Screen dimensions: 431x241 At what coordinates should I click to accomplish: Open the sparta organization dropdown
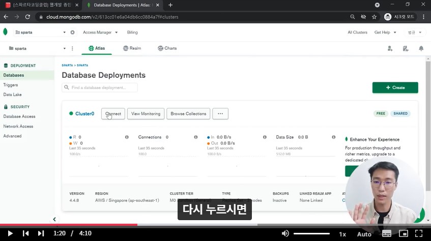coord(41,32)
